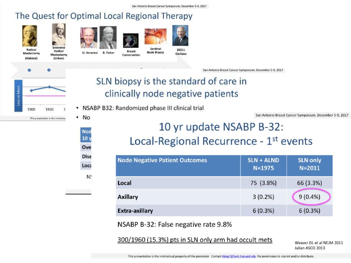The image size is (351, 263).
Task: Click the middle slide's San Antonio Symposium header
Action: point(243,70)
